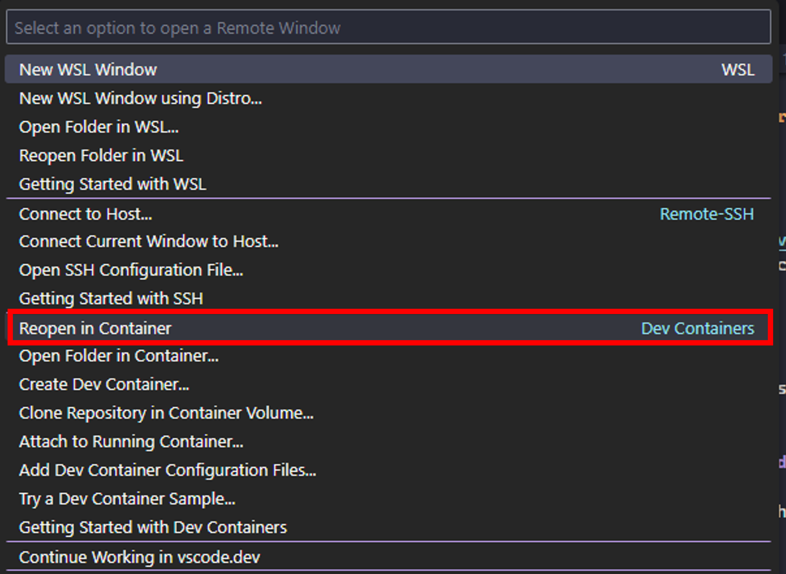The height and width of the screenshot is (574, 786).
Task: Open Getting Started with Dev Containers
Action: click(388, 527)
